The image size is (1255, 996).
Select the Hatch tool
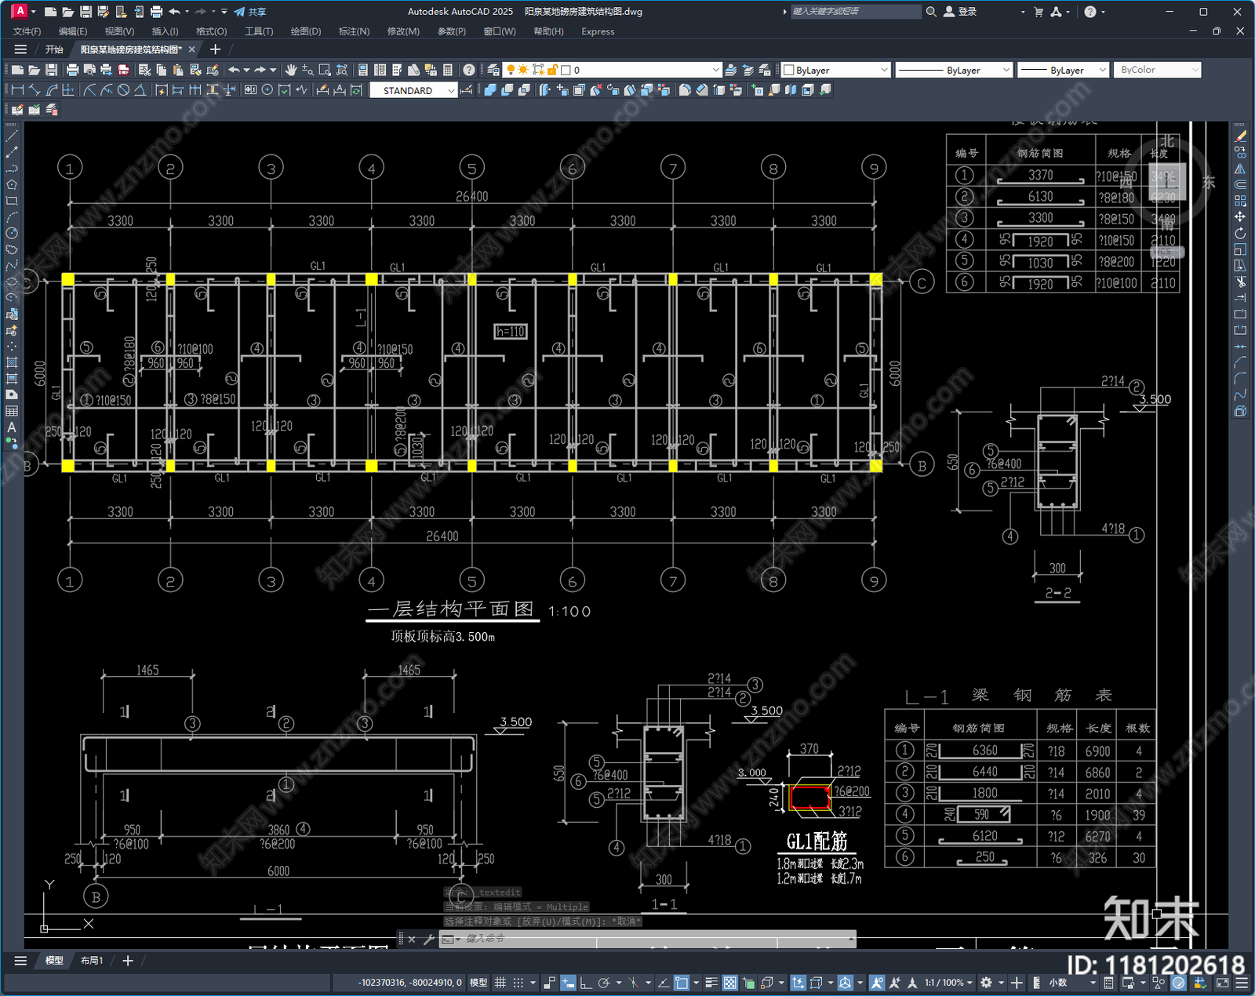12,362
